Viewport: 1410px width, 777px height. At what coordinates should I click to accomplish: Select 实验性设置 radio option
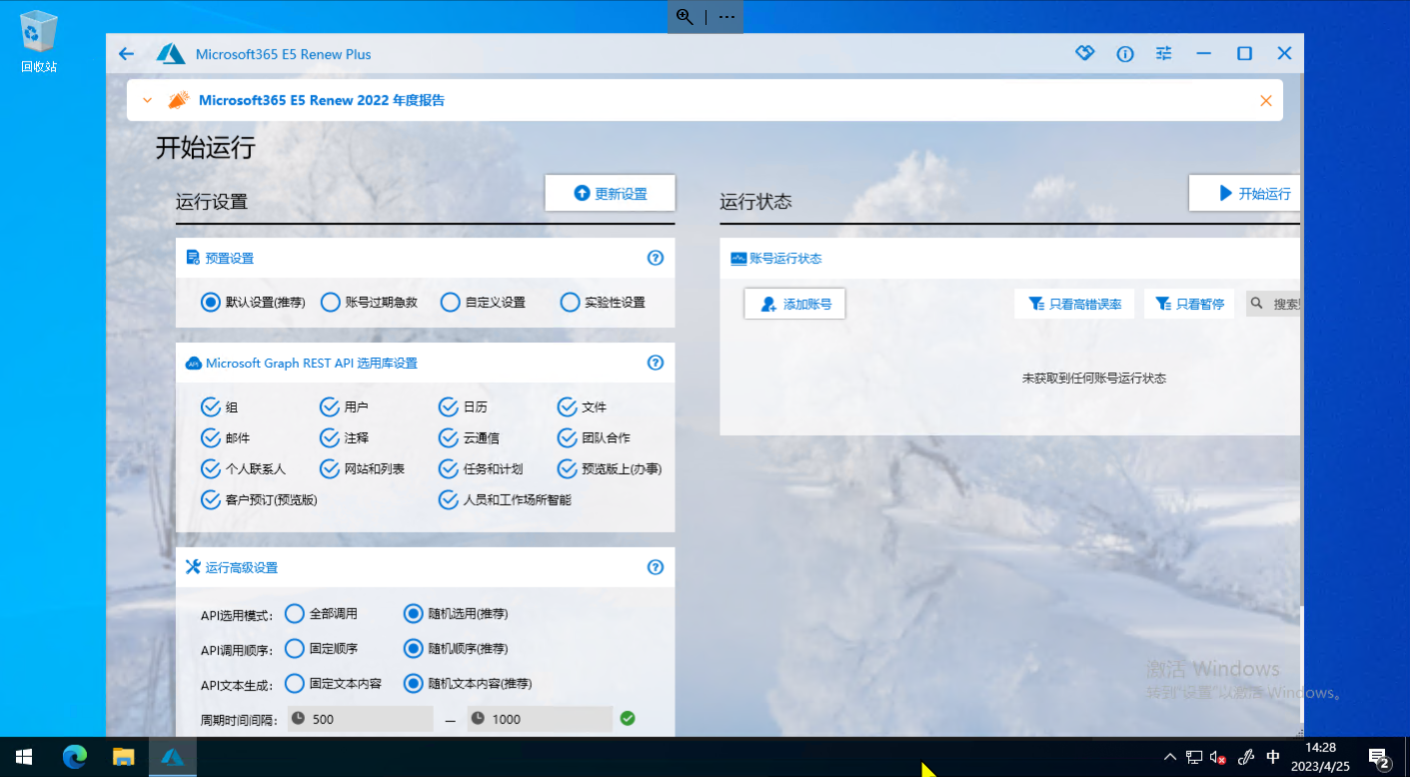(x=603, y=302)
